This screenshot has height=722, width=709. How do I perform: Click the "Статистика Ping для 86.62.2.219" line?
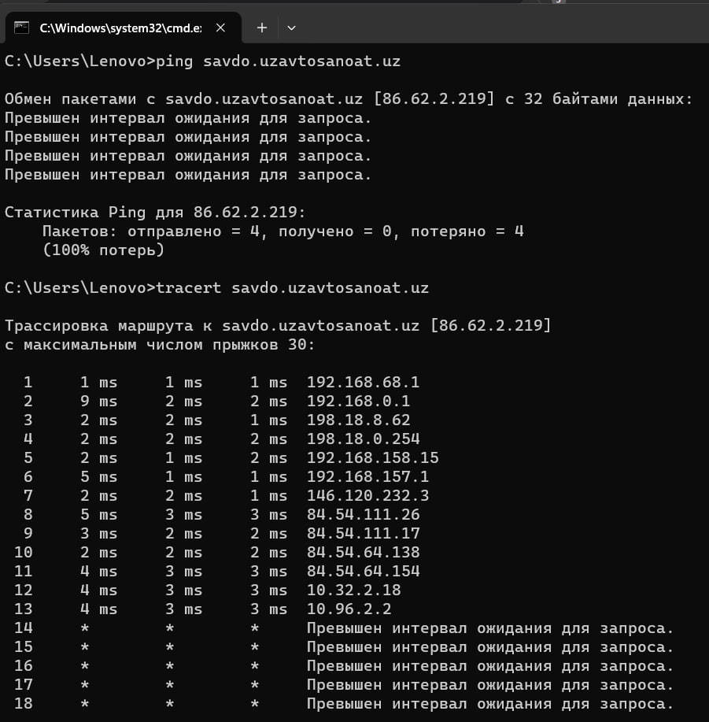[154, 213]
